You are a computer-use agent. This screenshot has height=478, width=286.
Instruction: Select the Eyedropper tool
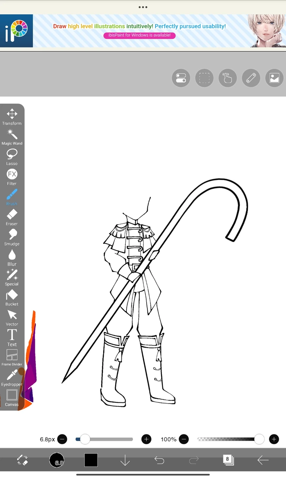pyautogui.click(x=12, y=378)
